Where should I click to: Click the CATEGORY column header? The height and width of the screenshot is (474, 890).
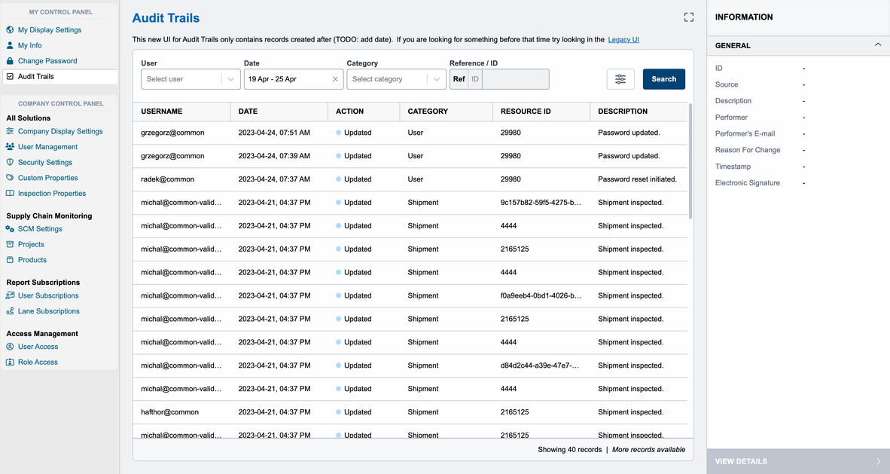pyautogui.click(x=447, y=112)
